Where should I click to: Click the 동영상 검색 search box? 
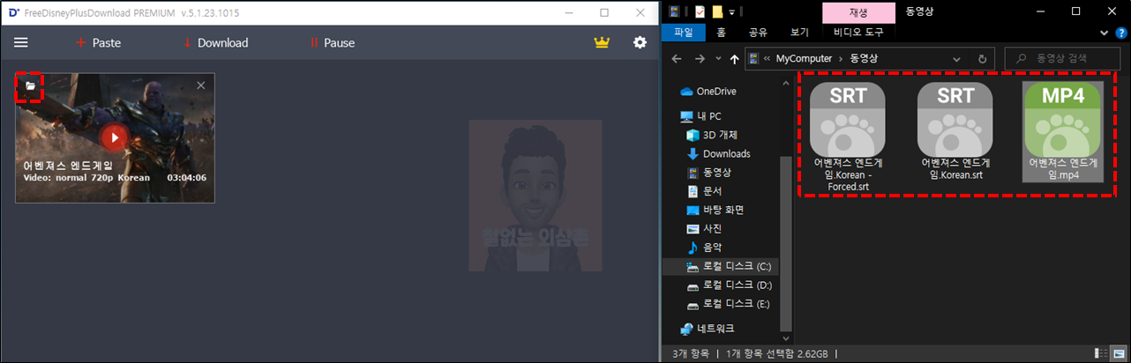click(x=1063, y=59)
